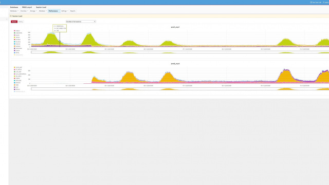Open the Settings tab dropdown arrow
Image resolution: width=329 pixels, height=185 pixels.
click(68, 11)
